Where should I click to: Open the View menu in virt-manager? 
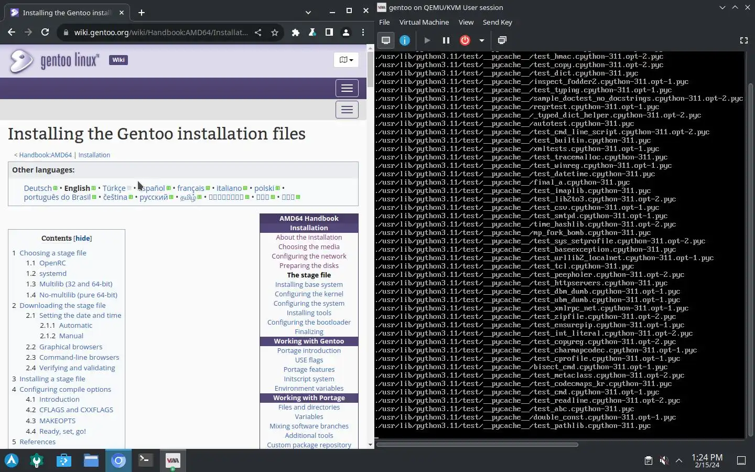[x=466, y=22]
